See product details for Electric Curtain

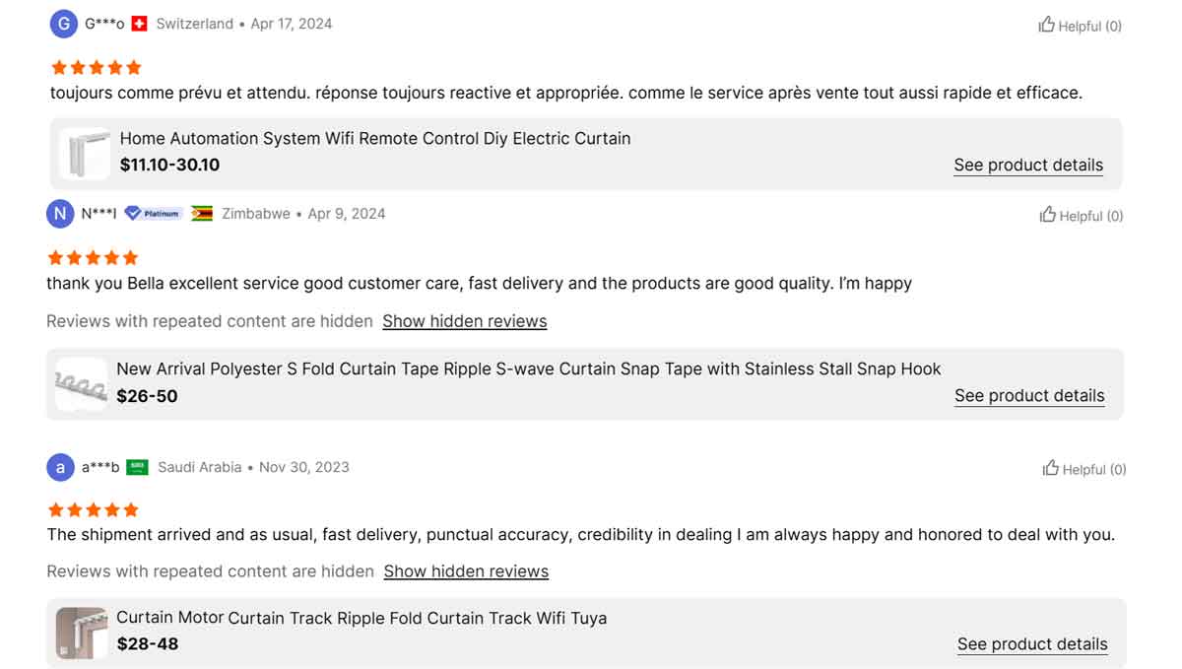tap(1028, 166)
